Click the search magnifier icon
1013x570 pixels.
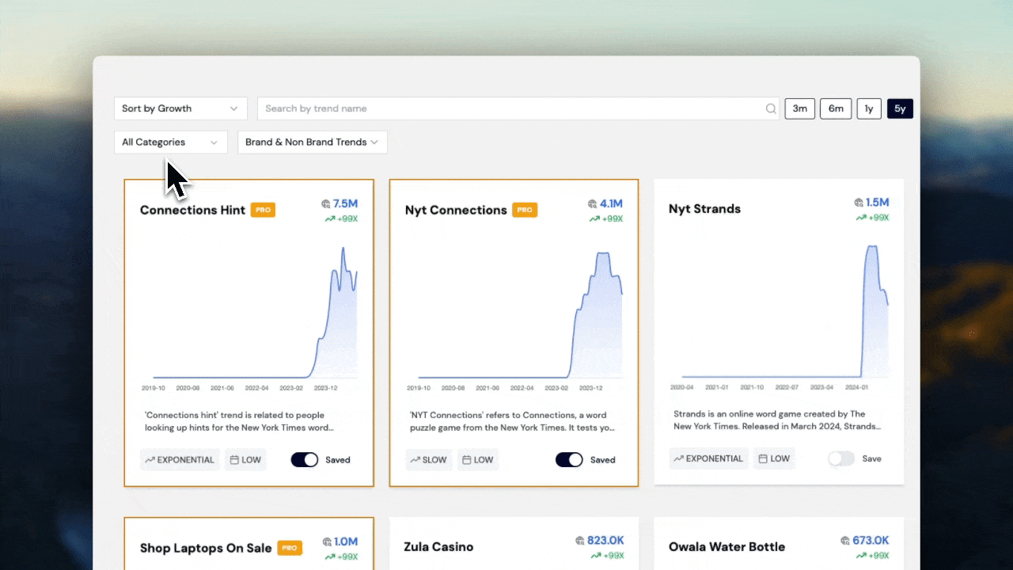click(771, 108)
